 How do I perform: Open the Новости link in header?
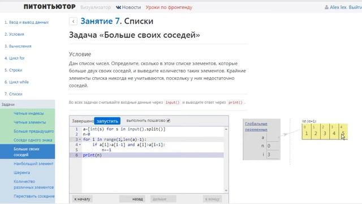[131, 7]
